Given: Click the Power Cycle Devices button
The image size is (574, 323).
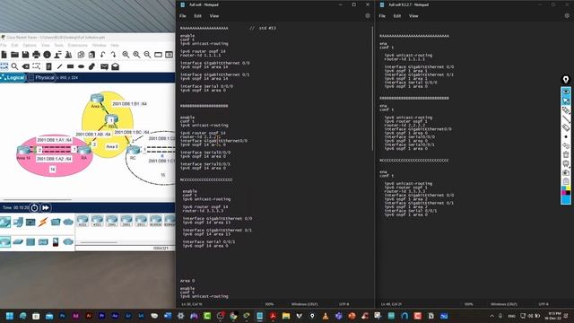Looking at the screenshot, I should pos(34,207).
